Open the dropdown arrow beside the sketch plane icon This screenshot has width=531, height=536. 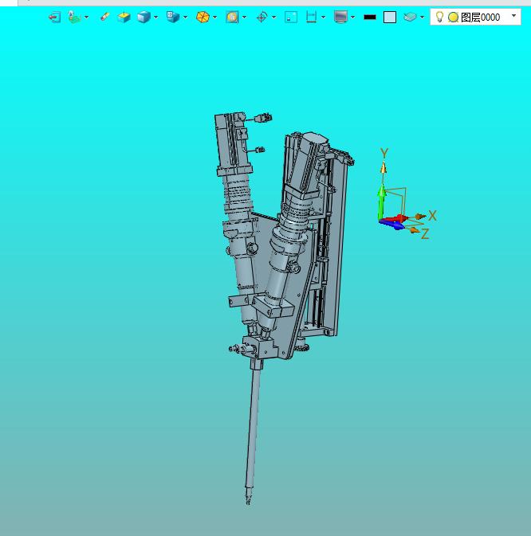[87, 17]
